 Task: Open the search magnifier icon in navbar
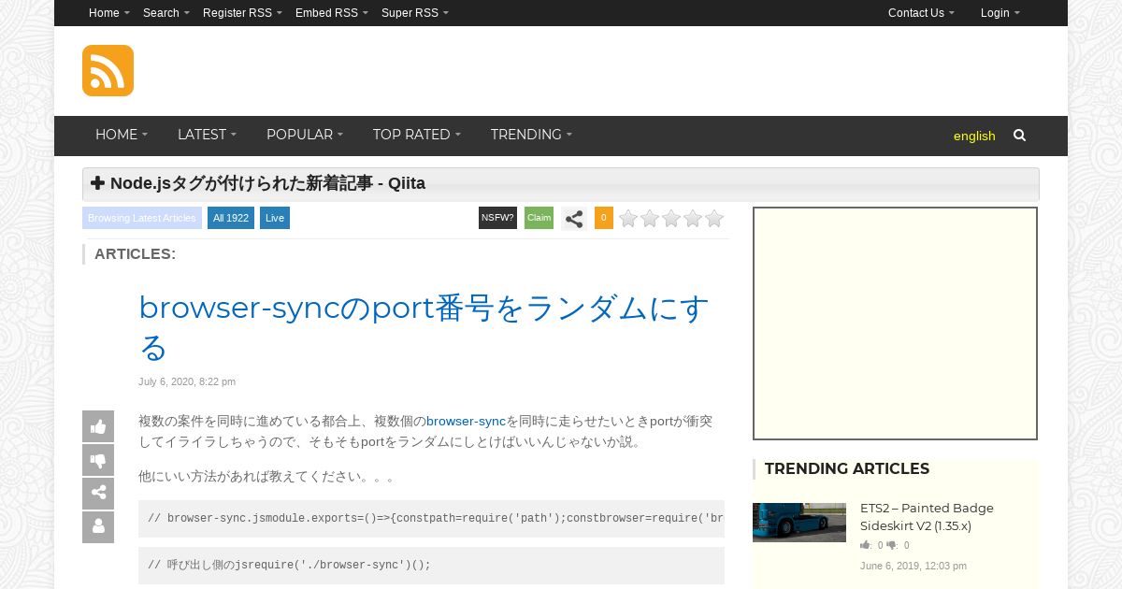1019,136
